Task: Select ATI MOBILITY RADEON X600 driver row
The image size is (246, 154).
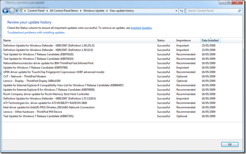Action: coord(122,103)
